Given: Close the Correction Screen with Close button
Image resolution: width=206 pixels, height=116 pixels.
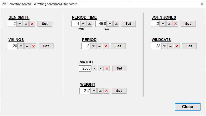Looking at the screenshot, I should (x=187, y=107).
